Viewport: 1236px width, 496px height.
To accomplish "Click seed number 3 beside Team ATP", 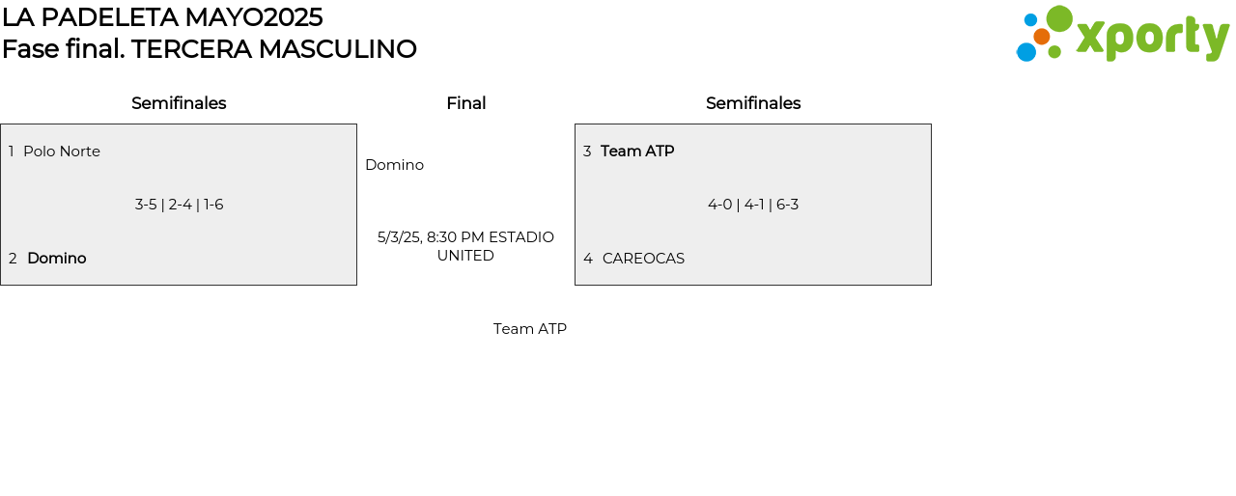I will tap(587, 152).
